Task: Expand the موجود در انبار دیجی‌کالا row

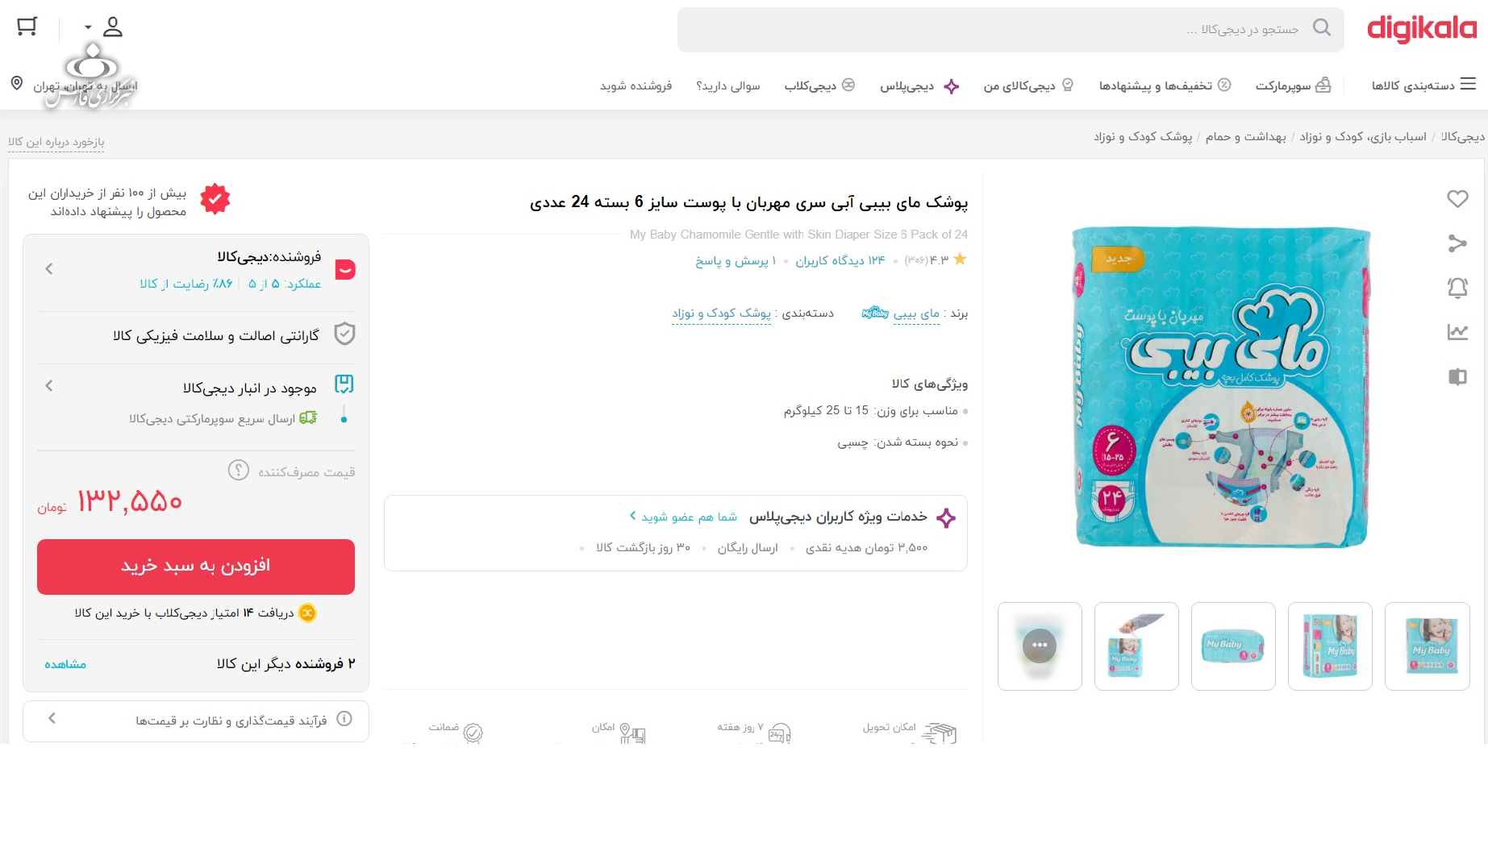Action: tap(195, 388)
